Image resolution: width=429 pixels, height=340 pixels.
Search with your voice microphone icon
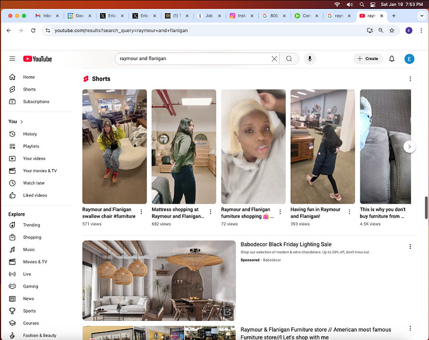coord(310,58)
